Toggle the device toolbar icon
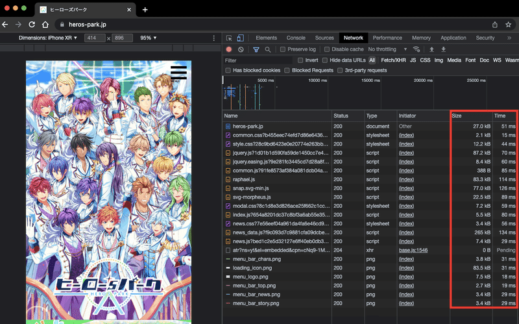This screenshot has width=519, height=324. [x=240, y=38]
